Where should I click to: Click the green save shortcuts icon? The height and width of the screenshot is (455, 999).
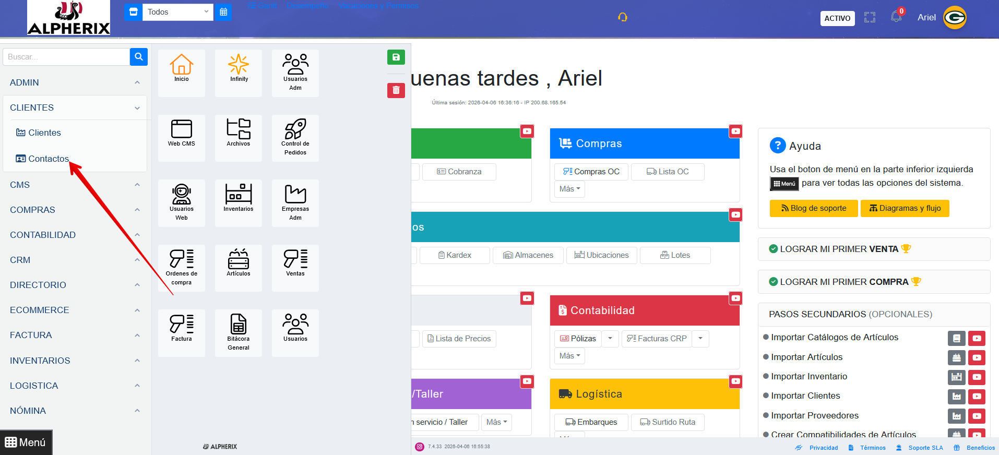point(396,57)
